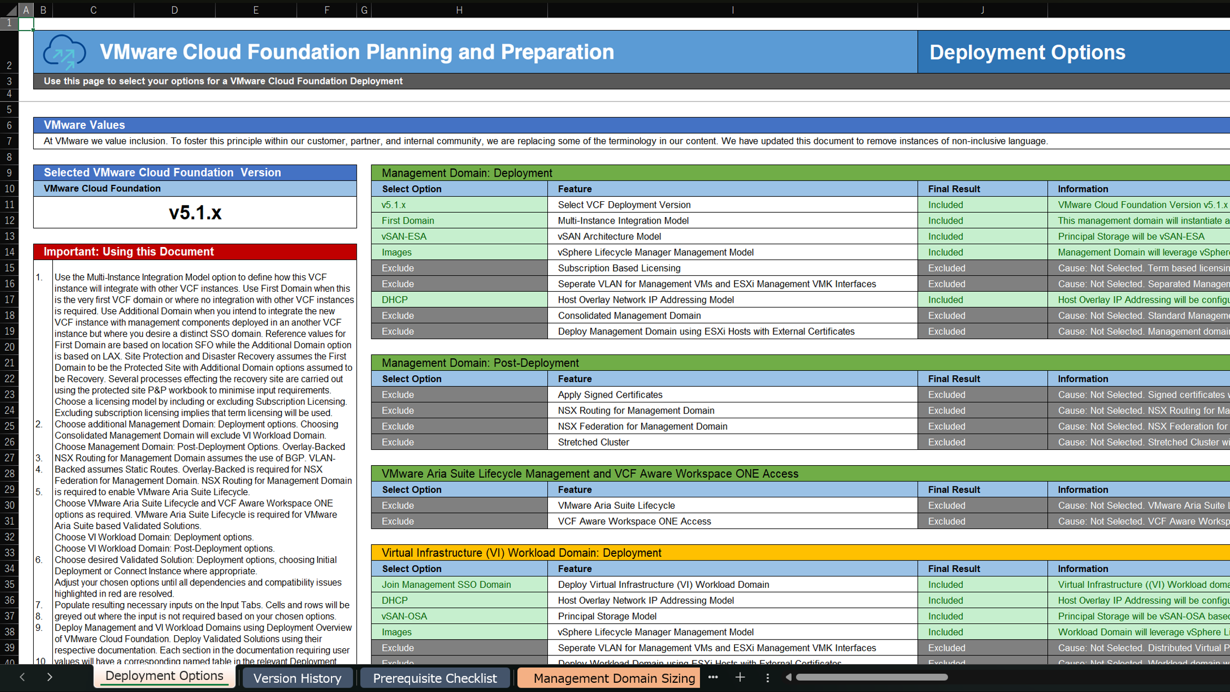The image size is (1230, 692).
Task: Click the horizontal scroll left arrow
Action: pos(788,677)
